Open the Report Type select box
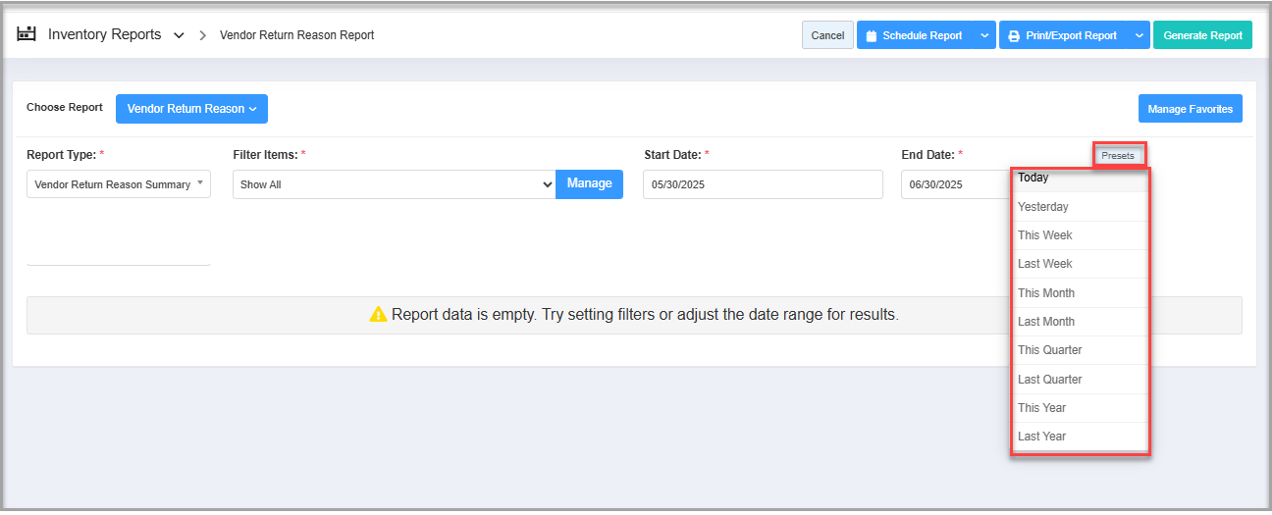This screenshot has height=515, width=1272. (118, 184)
